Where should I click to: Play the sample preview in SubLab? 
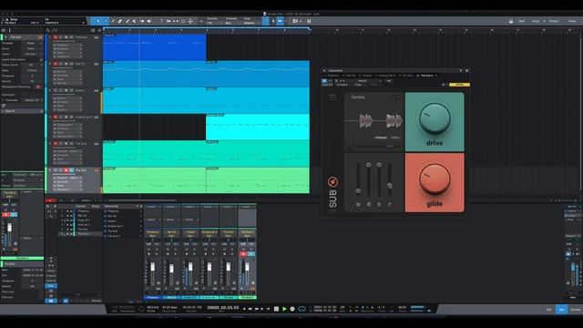pyautogui.click(x=349, y=147)
